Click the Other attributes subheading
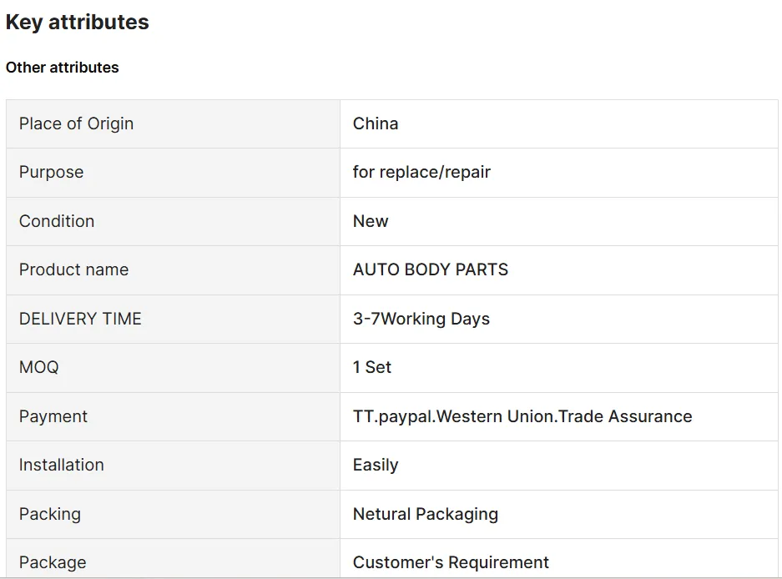782x579 pixels. click(63, 68)
